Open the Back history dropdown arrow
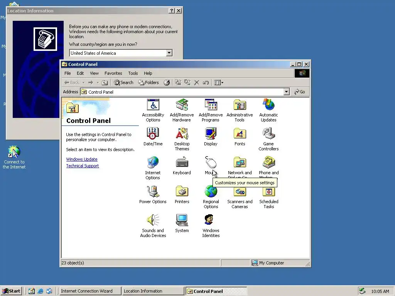The image size is (395, 296). [x=83, y=82]
